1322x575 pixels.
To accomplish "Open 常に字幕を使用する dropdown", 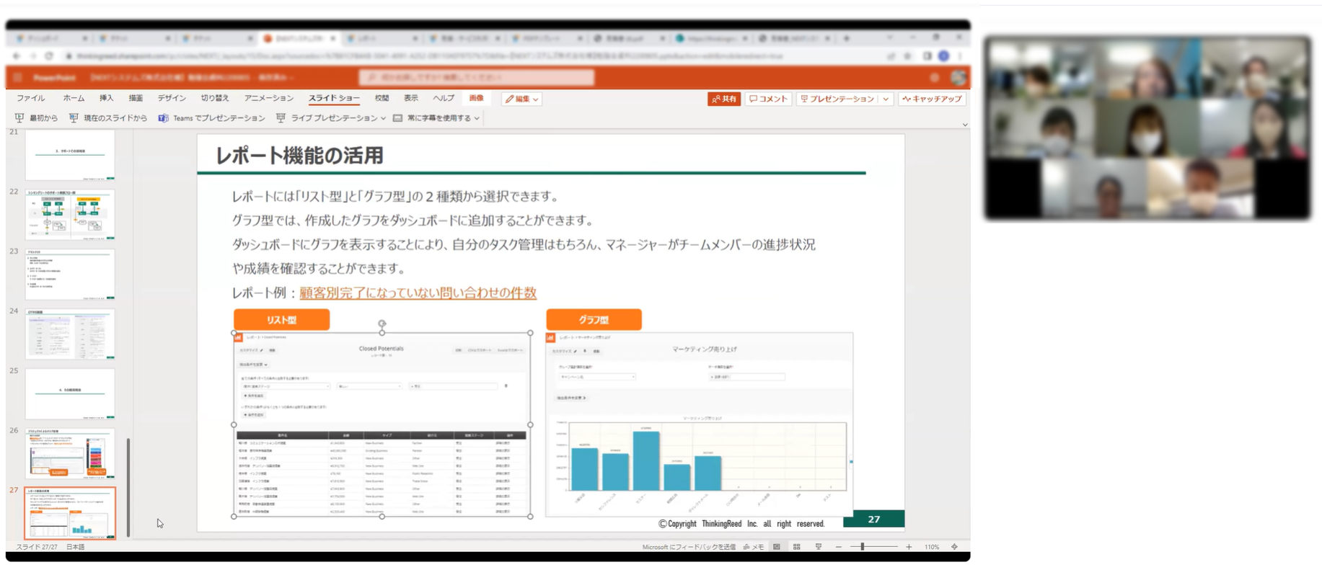I will (x=436, y=118).
